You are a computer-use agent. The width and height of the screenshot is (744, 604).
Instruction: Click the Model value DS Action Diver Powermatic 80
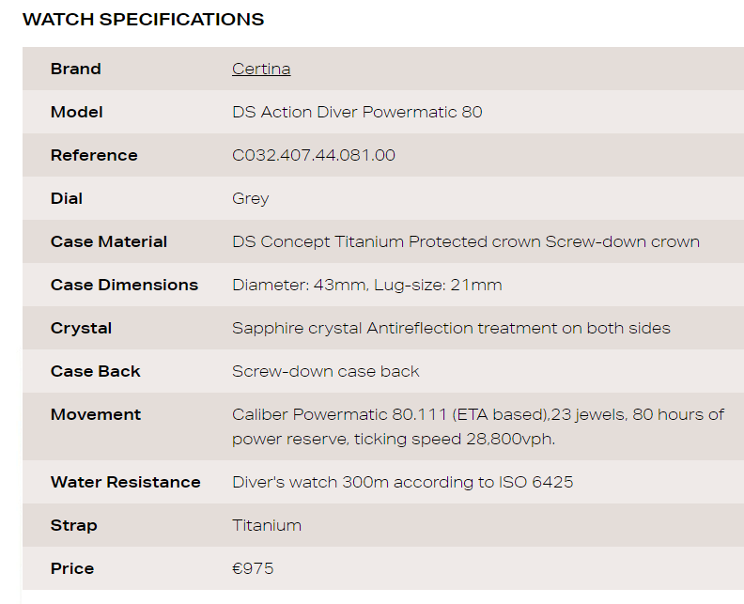point(357,112)
